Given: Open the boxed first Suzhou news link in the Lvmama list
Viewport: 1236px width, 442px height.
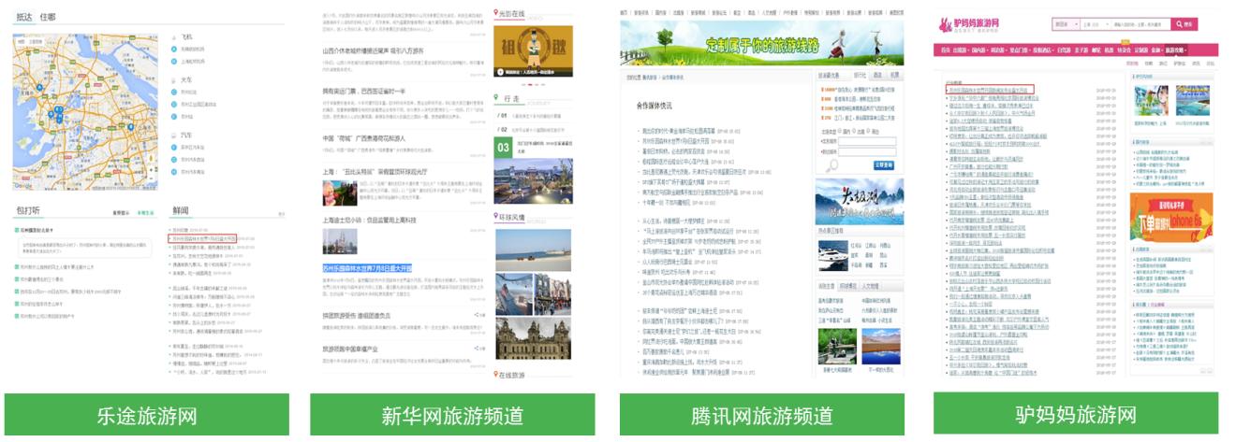Looking at the screenshot, I should (x=990, y=89).
